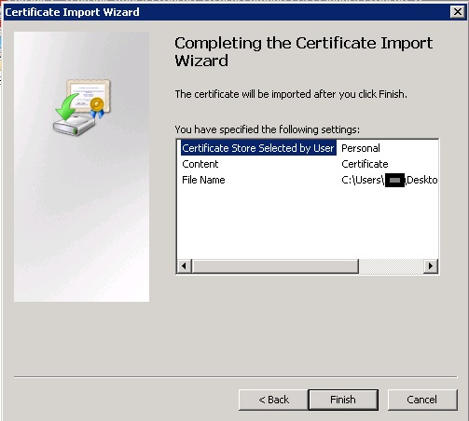Go back with the Back button
The height and width of the screenshot is (421, 469).
(x=273, y=400)
